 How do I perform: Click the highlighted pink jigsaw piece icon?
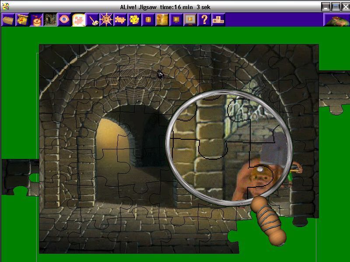78,20
